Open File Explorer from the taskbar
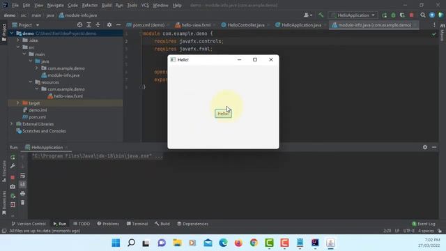Screen dimensions: 446x251 coord(177,243)
